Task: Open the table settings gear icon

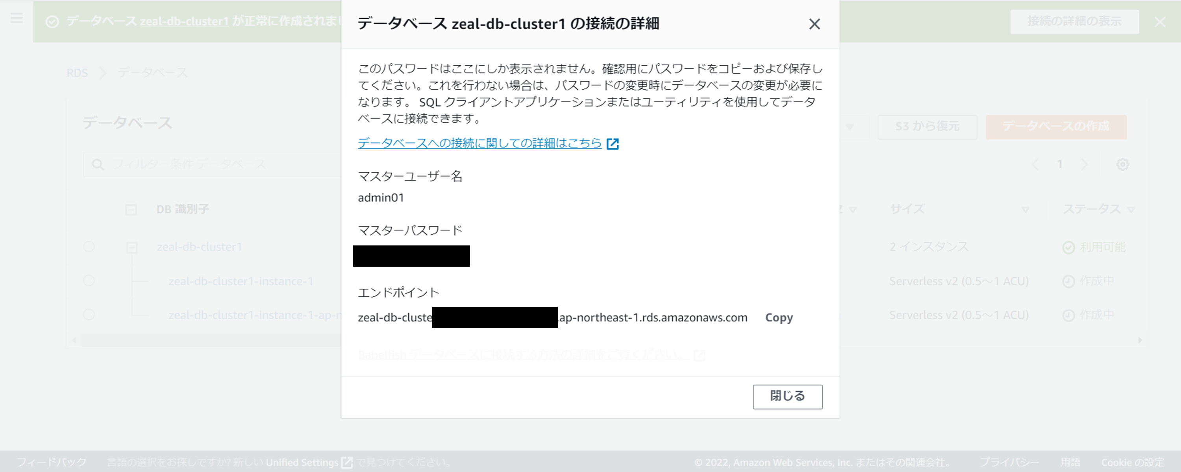Action: tap(1122, 164)
